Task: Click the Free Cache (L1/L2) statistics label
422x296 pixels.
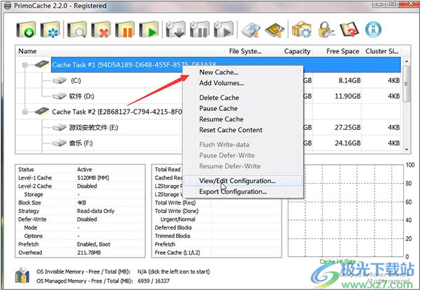Action: 177,253
